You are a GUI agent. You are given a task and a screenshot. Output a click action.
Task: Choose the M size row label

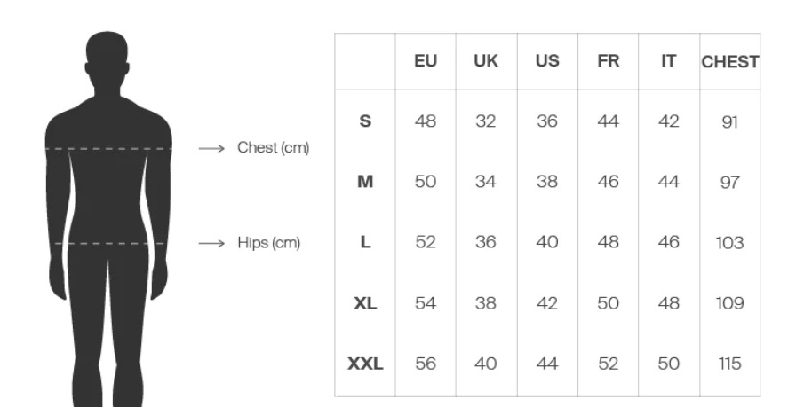(365, 183)
